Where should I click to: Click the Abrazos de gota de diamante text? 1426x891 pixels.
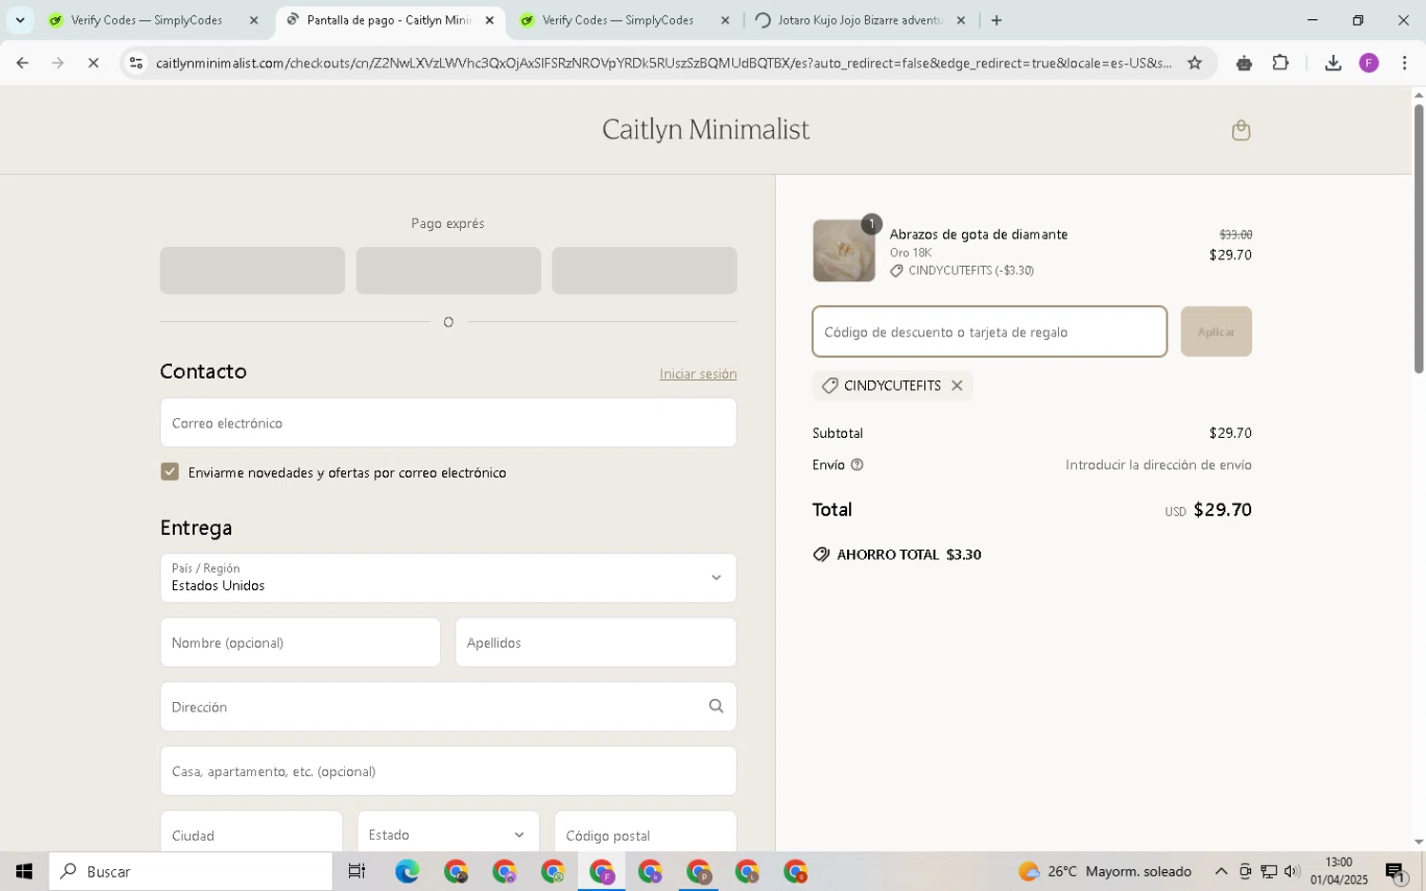coord(978,235)
